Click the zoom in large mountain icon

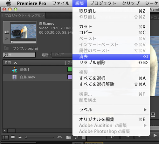pos(59,137)
